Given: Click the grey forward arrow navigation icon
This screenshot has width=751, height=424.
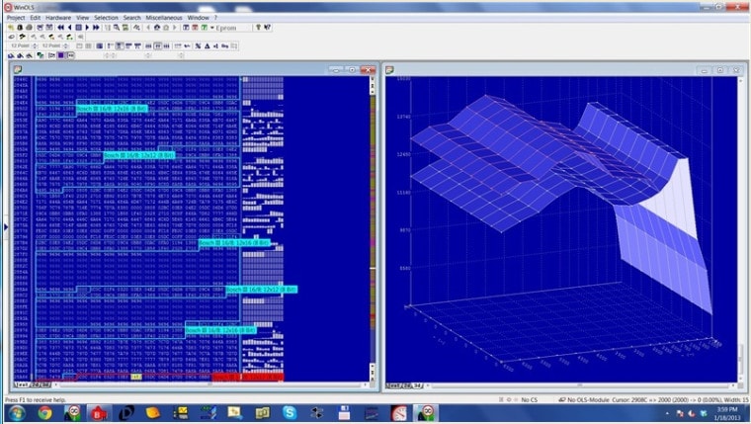Looking at the screenshot, I should point(175,28).
